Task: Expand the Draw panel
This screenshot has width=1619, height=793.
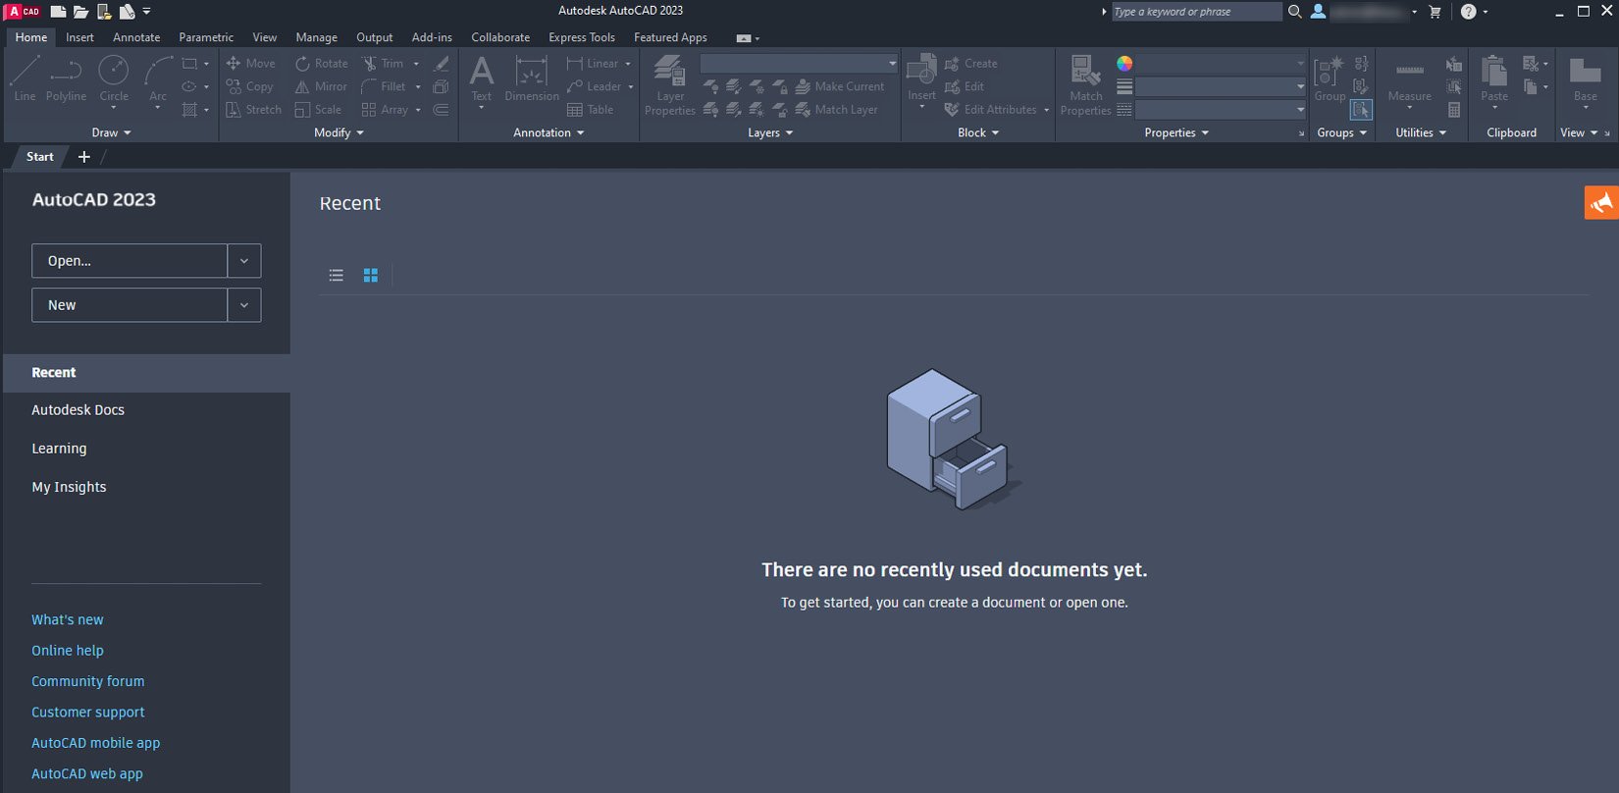Action: click(111, 132)
